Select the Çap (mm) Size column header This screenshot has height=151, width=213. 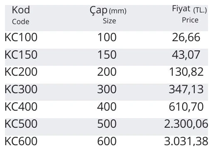tap(108, 15)
